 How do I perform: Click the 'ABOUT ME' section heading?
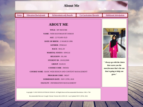pyautogui.click(x=59, y=24)
